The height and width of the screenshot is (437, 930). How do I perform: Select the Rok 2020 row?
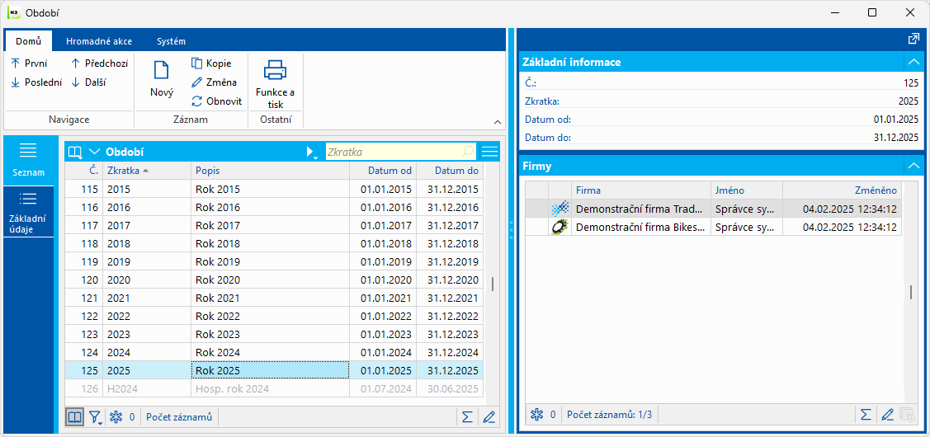pos(273,280)
